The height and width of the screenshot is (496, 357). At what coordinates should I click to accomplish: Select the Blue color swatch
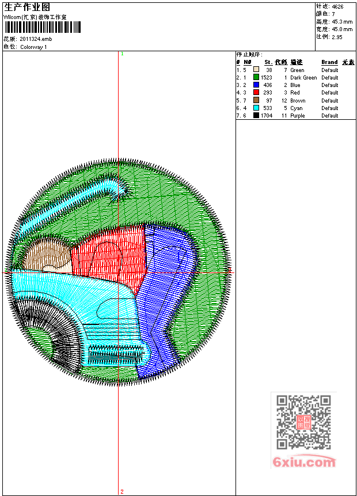[256, 85]
